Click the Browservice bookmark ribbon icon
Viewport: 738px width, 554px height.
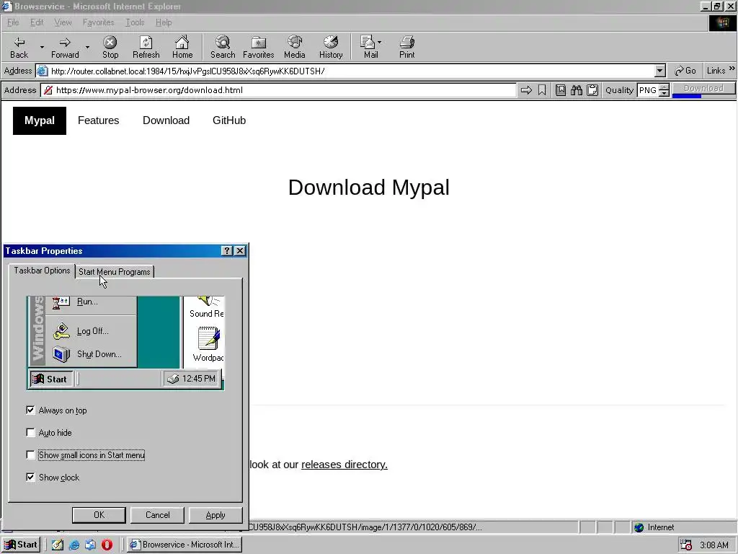[542, 90]
